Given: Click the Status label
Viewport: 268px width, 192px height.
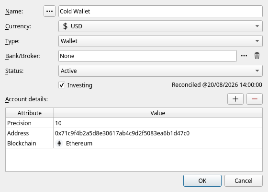Looking at the screenshot, I should (x=14, y=71).
